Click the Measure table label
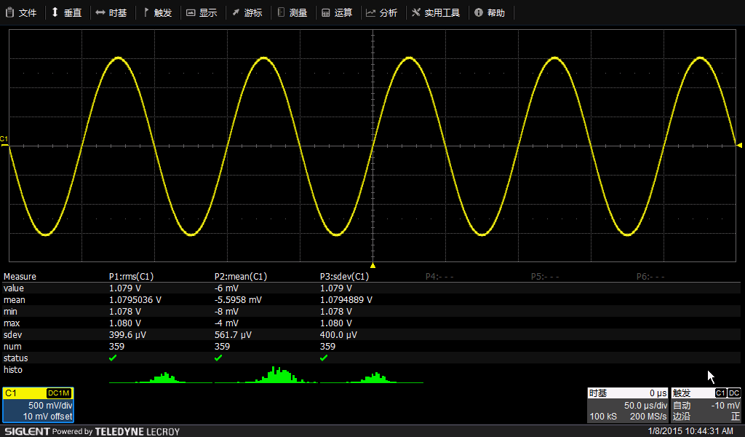 [x=20, y=277]
